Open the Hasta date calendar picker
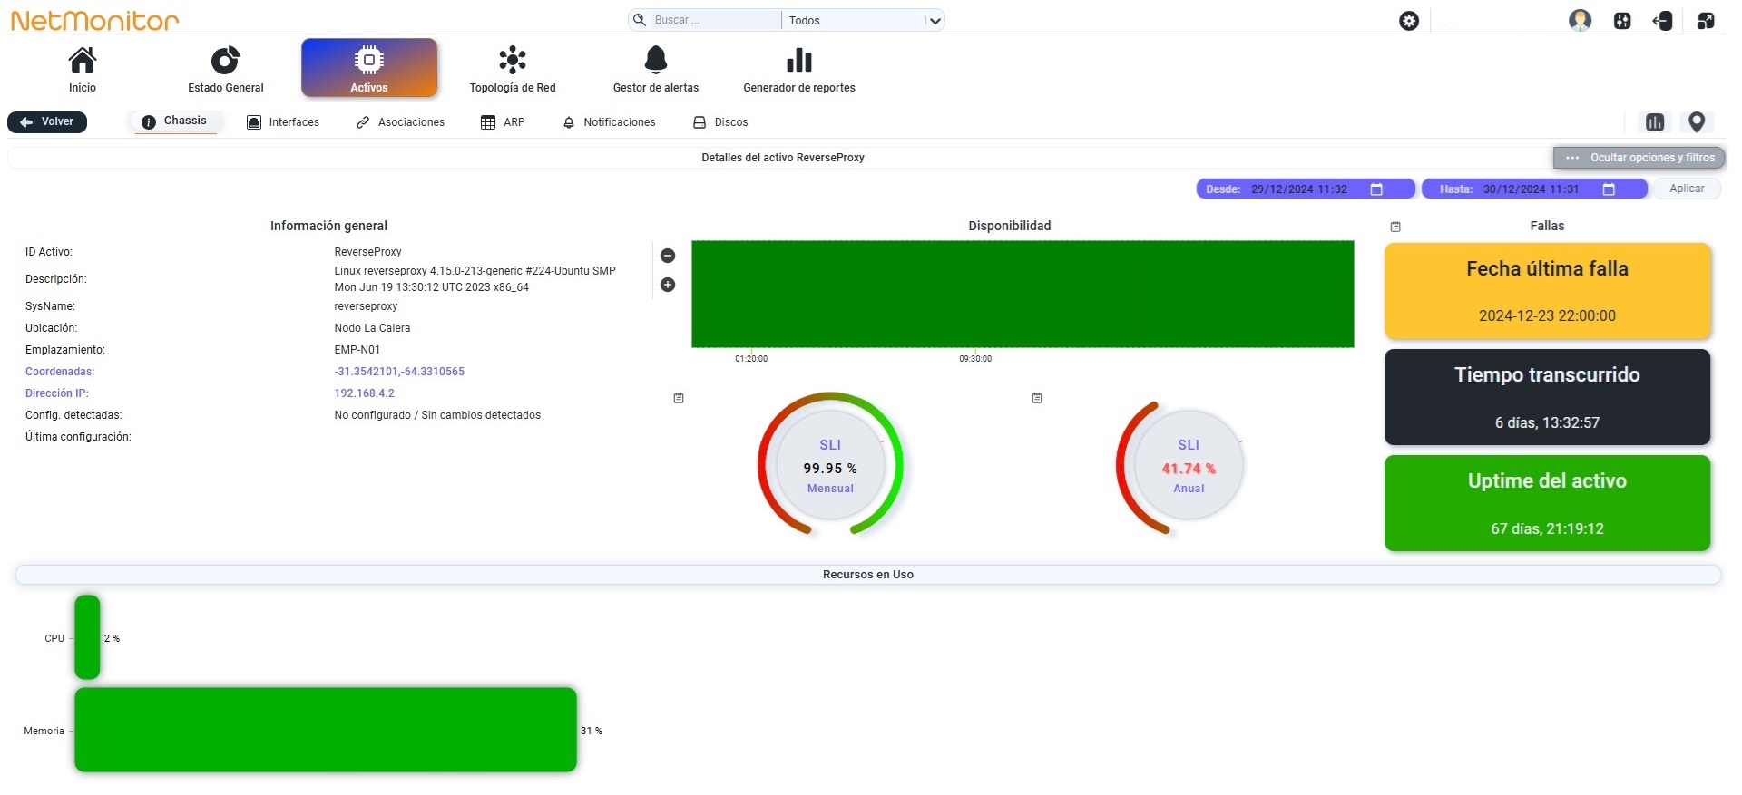The image size is (1742, 795). click(1609, 189)
